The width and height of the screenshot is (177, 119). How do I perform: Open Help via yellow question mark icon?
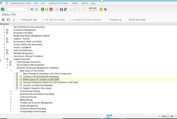point(101,9)
